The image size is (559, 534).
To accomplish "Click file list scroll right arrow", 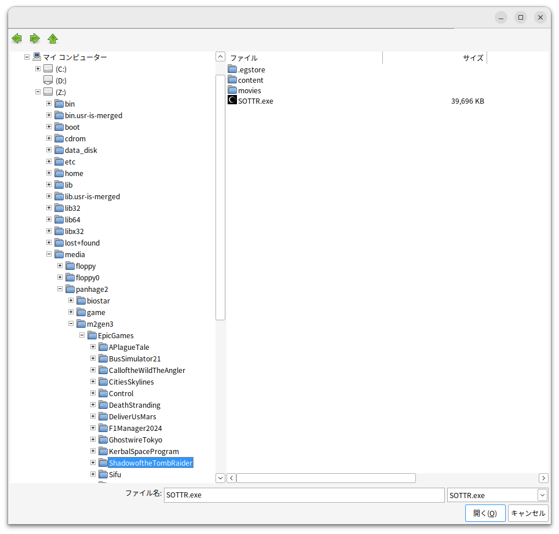I will (x=543, y=478).
